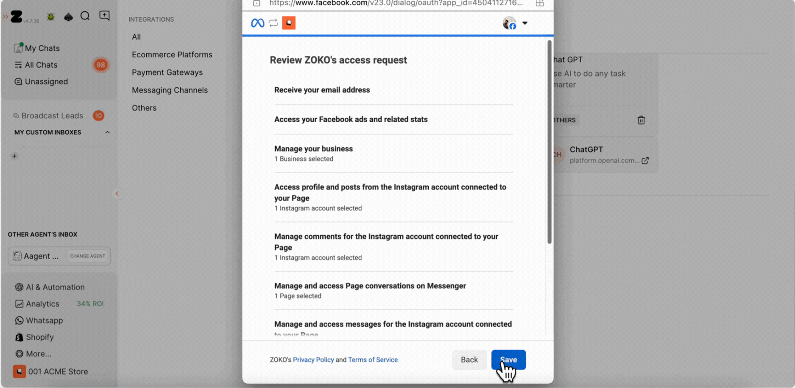The image size is (795, 388).
Task: Click the Analytics chart icon
Action: [19, 304]
